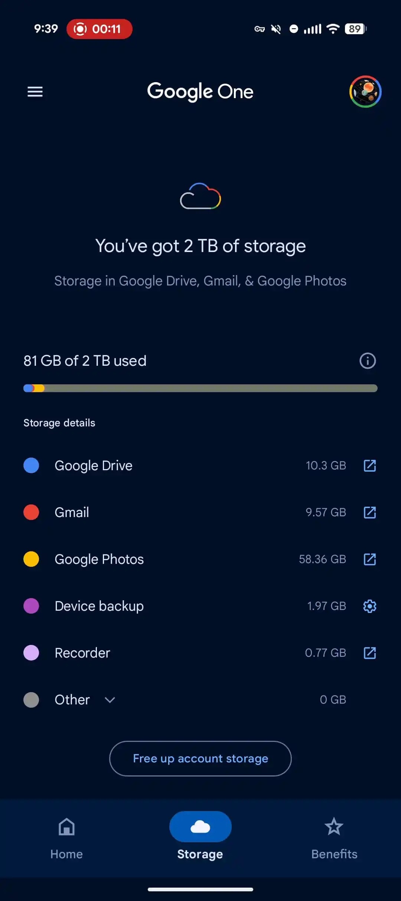Tap the Device backup row label
The width and height of the screenshot is (401, 901).
[x=99, y=606]
